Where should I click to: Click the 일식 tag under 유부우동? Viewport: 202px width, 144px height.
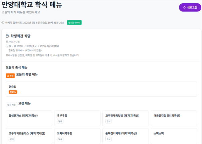click(x=60, y=121)
